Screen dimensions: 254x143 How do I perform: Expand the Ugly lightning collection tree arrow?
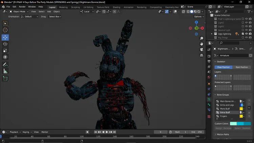(212, 34)
